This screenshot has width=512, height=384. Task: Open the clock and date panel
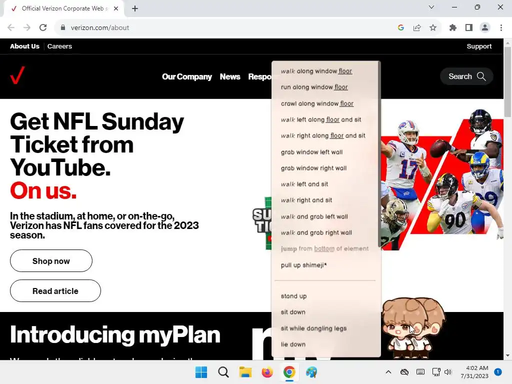pyautogui.click(x=474, y=372)
